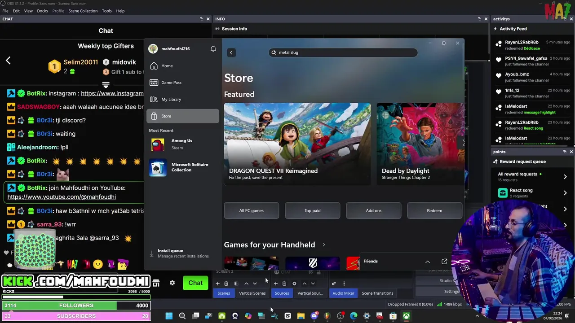Move source down in Sources toolbar
The image size is (575, 323).
tap(313, 284)
